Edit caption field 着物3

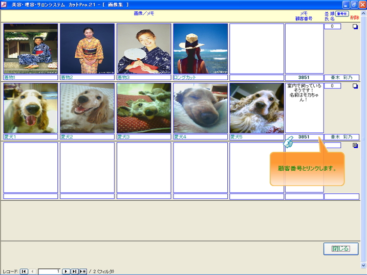click(x=144, y=77)
